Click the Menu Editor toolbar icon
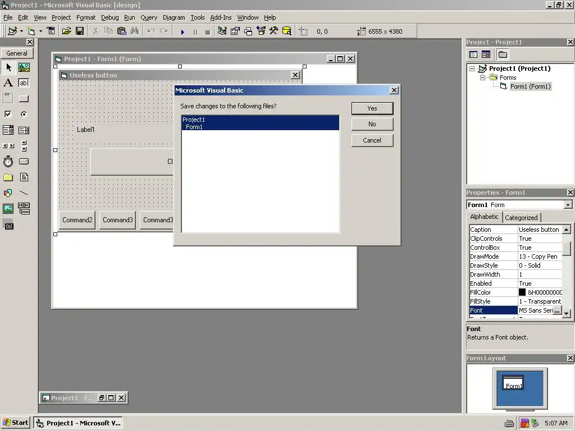 pos(51,31)
